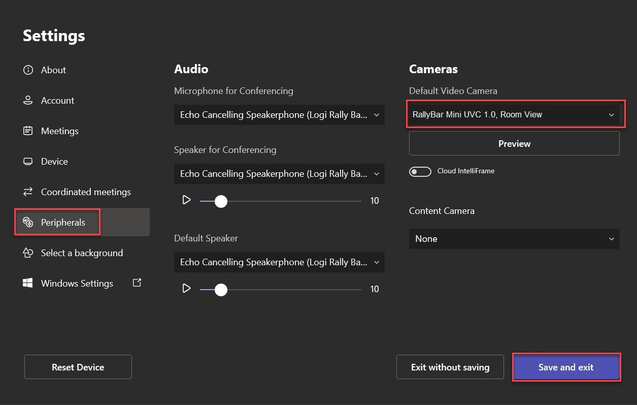Click the Windows Settings external link icon
The height and width of the screenshot is (405, 637).
tap(137, 283)
